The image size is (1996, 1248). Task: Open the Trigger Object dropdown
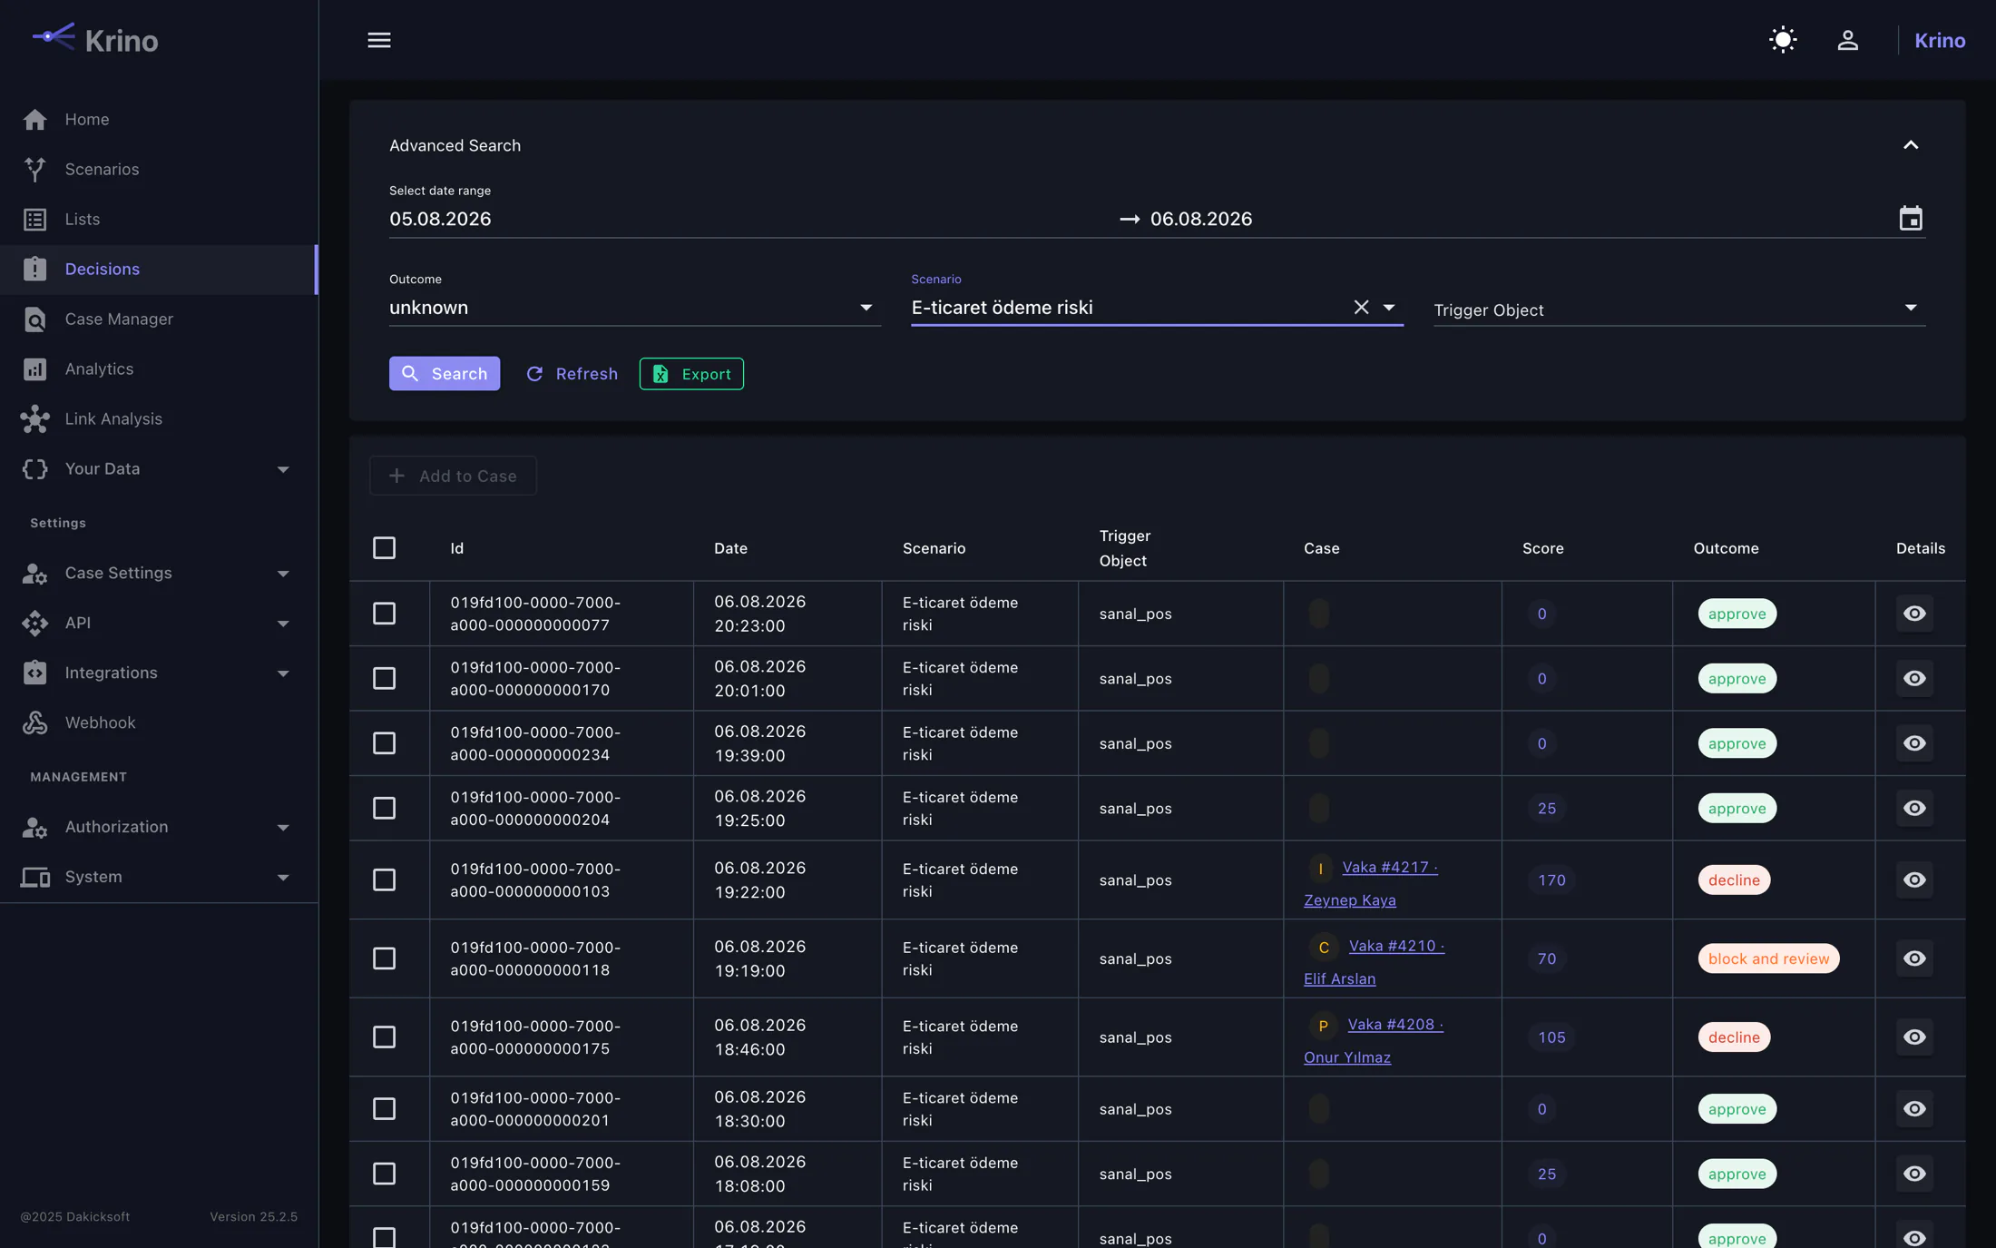coord(1678,310)
